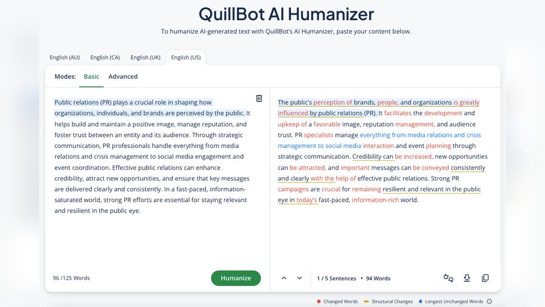Open the info icon beside Longest Unchanged Words
The width and height of the screenshot is (545, 307).
pos(489,302)
